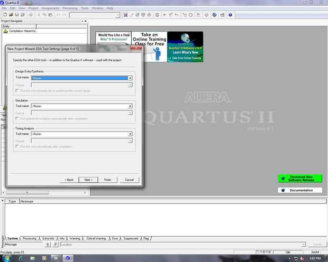
Task: Switch to Flag messages tab
Action: click(x=146, y=238)
